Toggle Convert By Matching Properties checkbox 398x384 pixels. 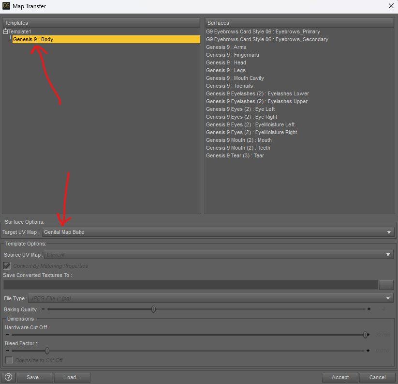click(x=7, y=266)
